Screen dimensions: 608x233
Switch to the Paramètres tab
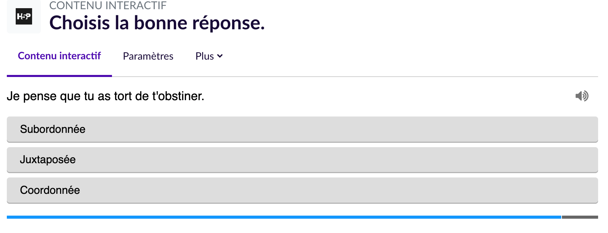tap(148, 56)
